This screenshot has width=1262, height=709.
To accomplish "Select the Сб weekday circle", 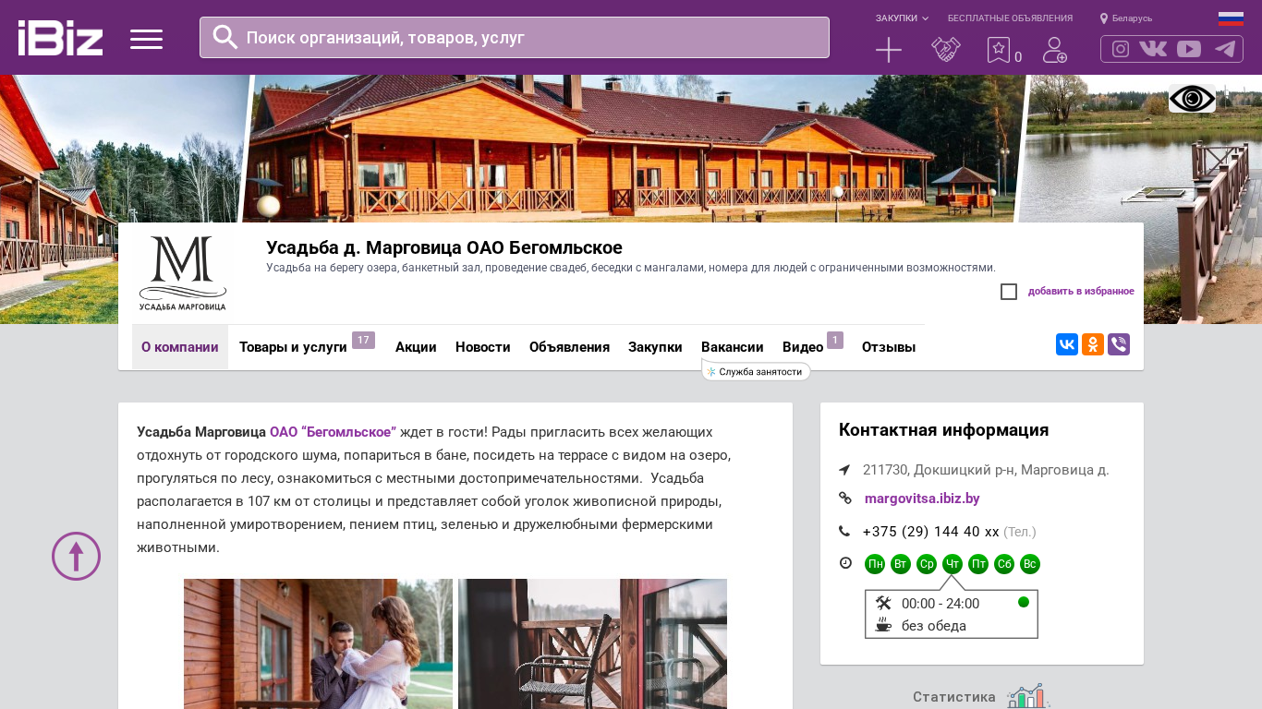I will (x=1004, y=564).
